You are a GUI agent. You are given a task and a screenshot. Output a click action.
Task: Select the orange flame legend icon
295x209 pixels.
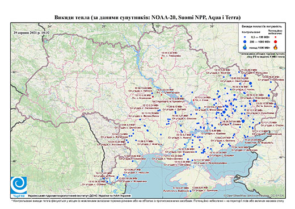276,47
